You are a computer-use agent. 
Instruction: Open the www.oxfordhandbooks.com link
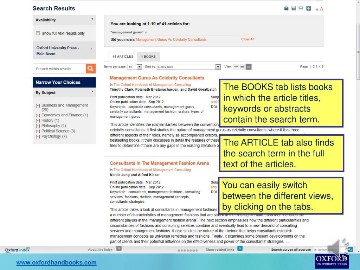57,262
